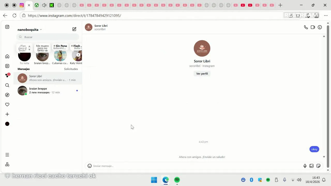
Task: Jump to top of chat arrow
Action: click(x=324, y=36)
